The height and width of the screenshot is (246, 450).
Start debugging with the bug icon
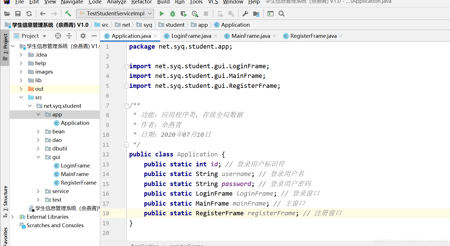pyautogui.click(x=172, y=14)
